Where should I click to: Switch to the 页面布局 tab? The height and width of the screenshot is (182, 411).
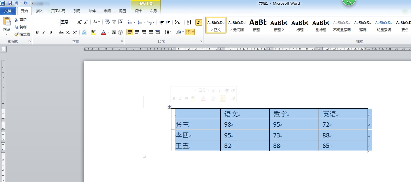point(58,11)
